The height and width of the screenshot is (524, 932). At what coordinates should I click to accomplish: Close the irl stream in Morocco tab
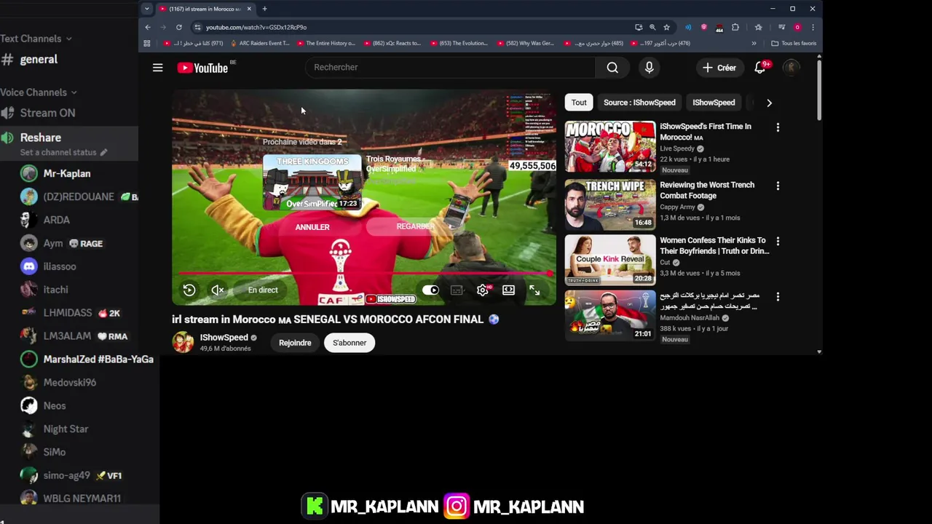pos(249,9)
